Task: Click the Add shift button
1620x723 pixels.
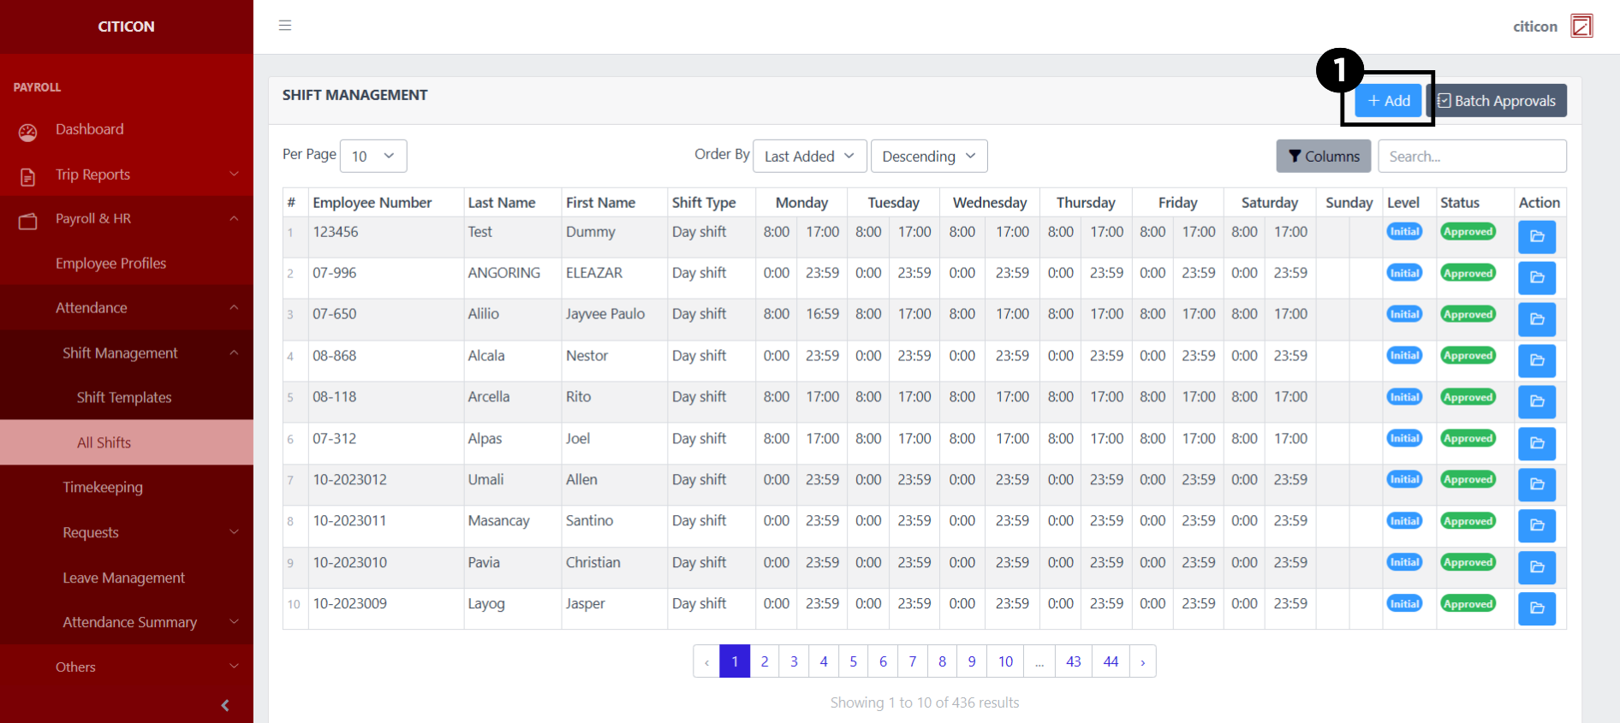Action: pyautogui.click(x=1388, y=101)
